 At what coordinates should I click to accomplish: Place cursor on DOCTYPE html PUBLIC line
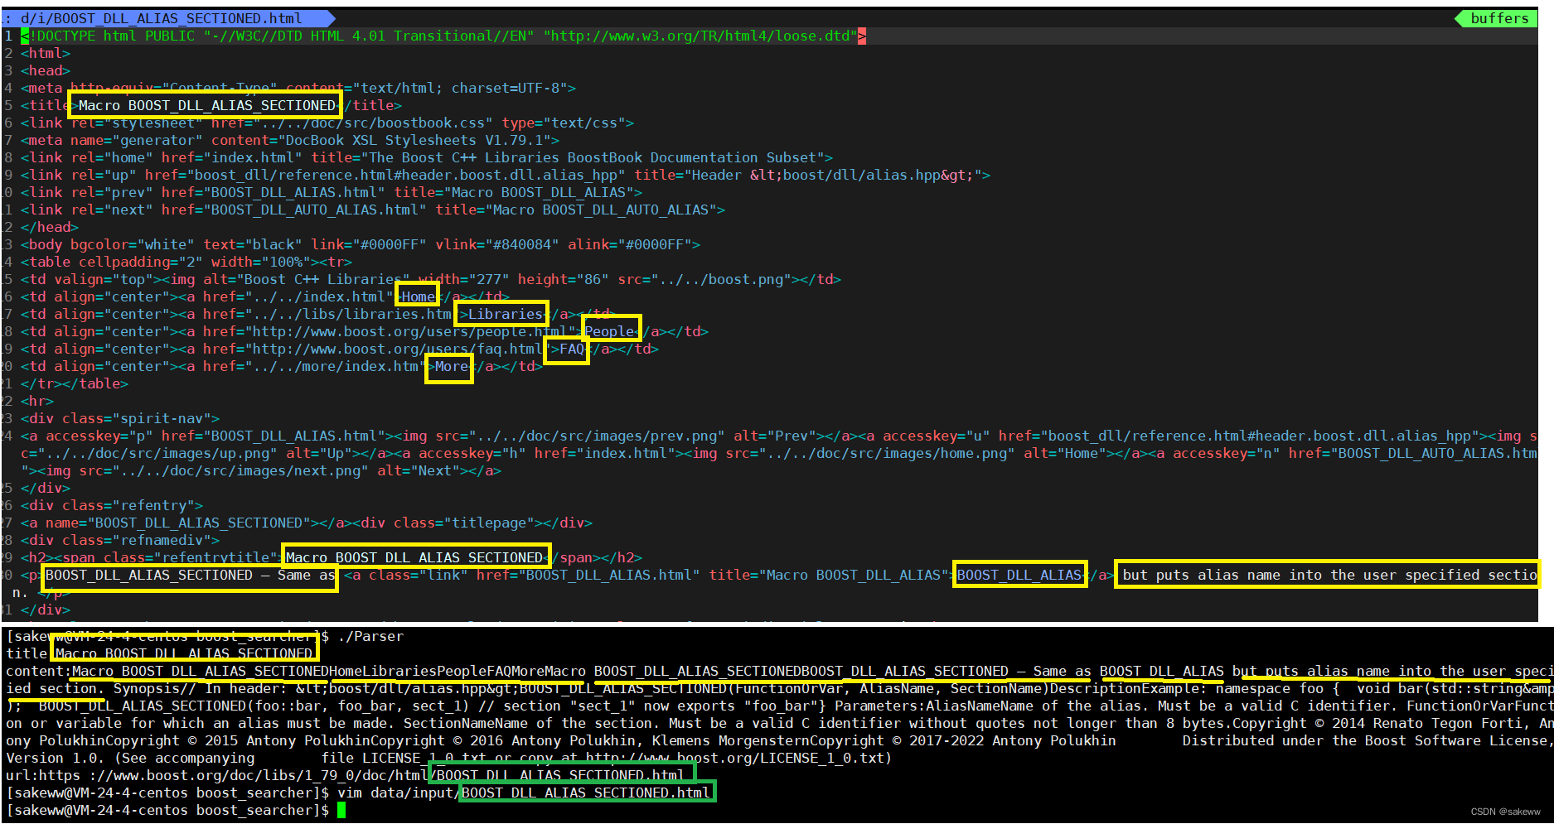443,36
